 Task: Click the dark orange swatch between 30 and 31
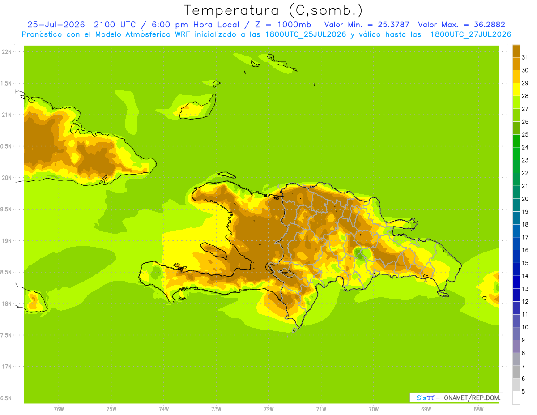tap(516, 64)
